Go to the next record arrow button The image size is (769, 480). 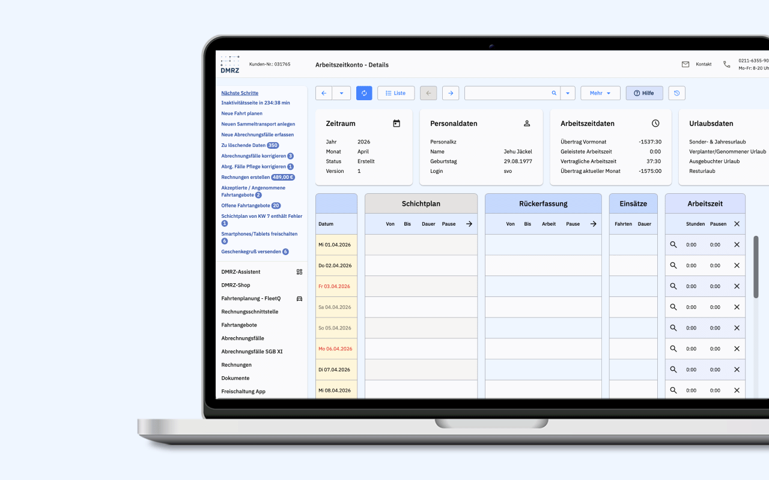click(451, 93)
